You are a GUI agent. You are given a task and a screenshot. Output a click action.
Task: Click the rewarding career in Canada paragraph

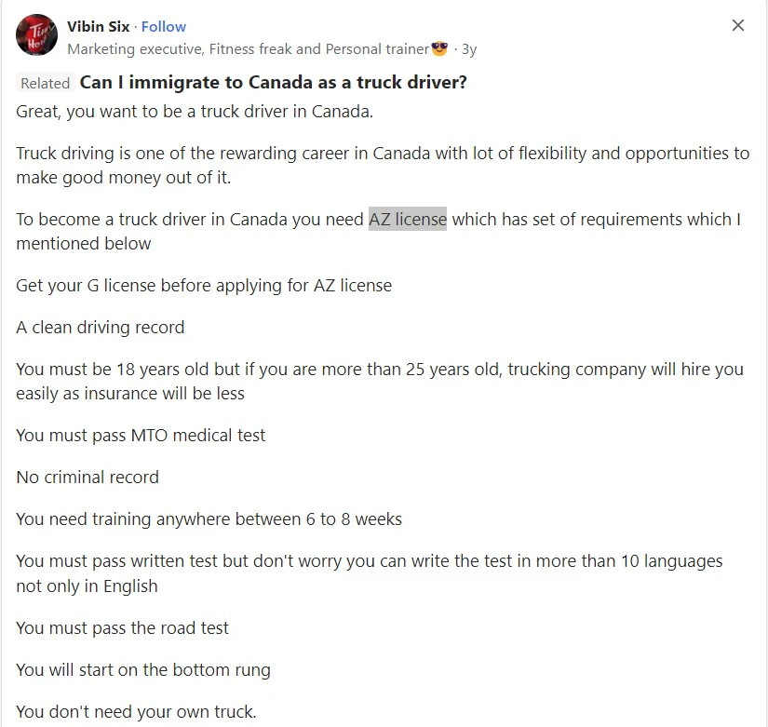383,165
